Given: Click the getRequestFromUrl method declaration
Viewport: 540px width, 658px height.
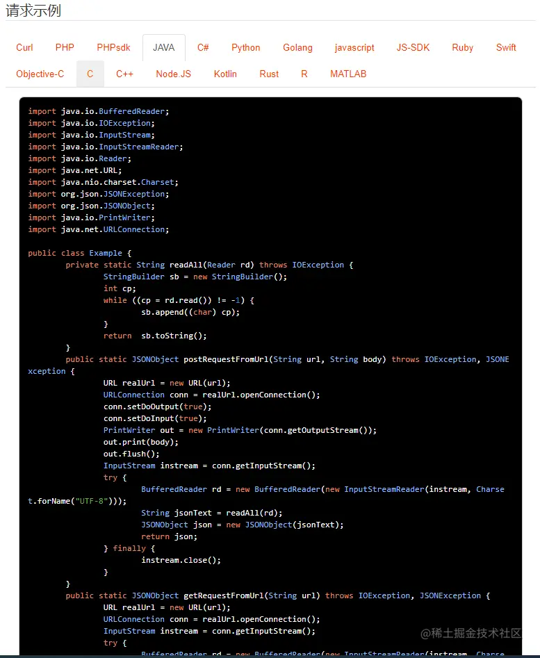Looking at the screenshot, I should click(278, 595).
